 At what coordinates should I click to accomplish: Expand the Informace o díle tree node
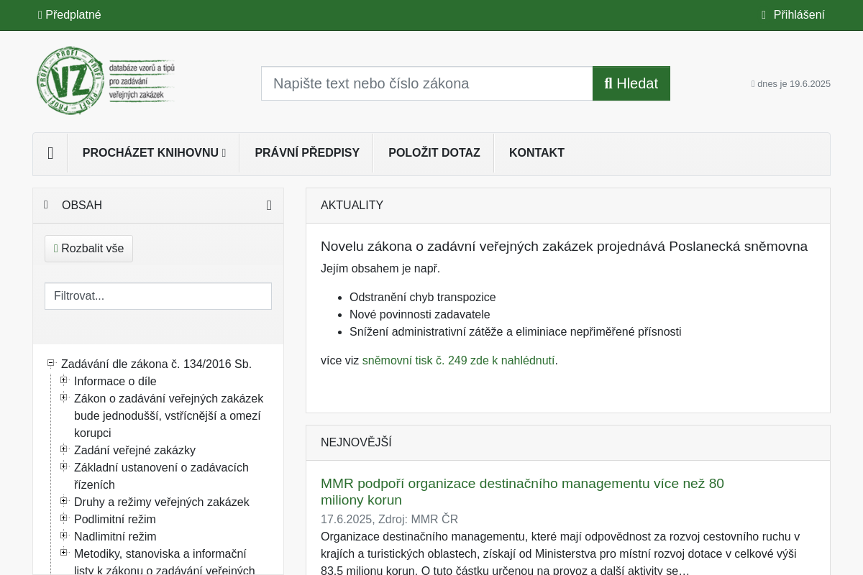coord(64,380)
